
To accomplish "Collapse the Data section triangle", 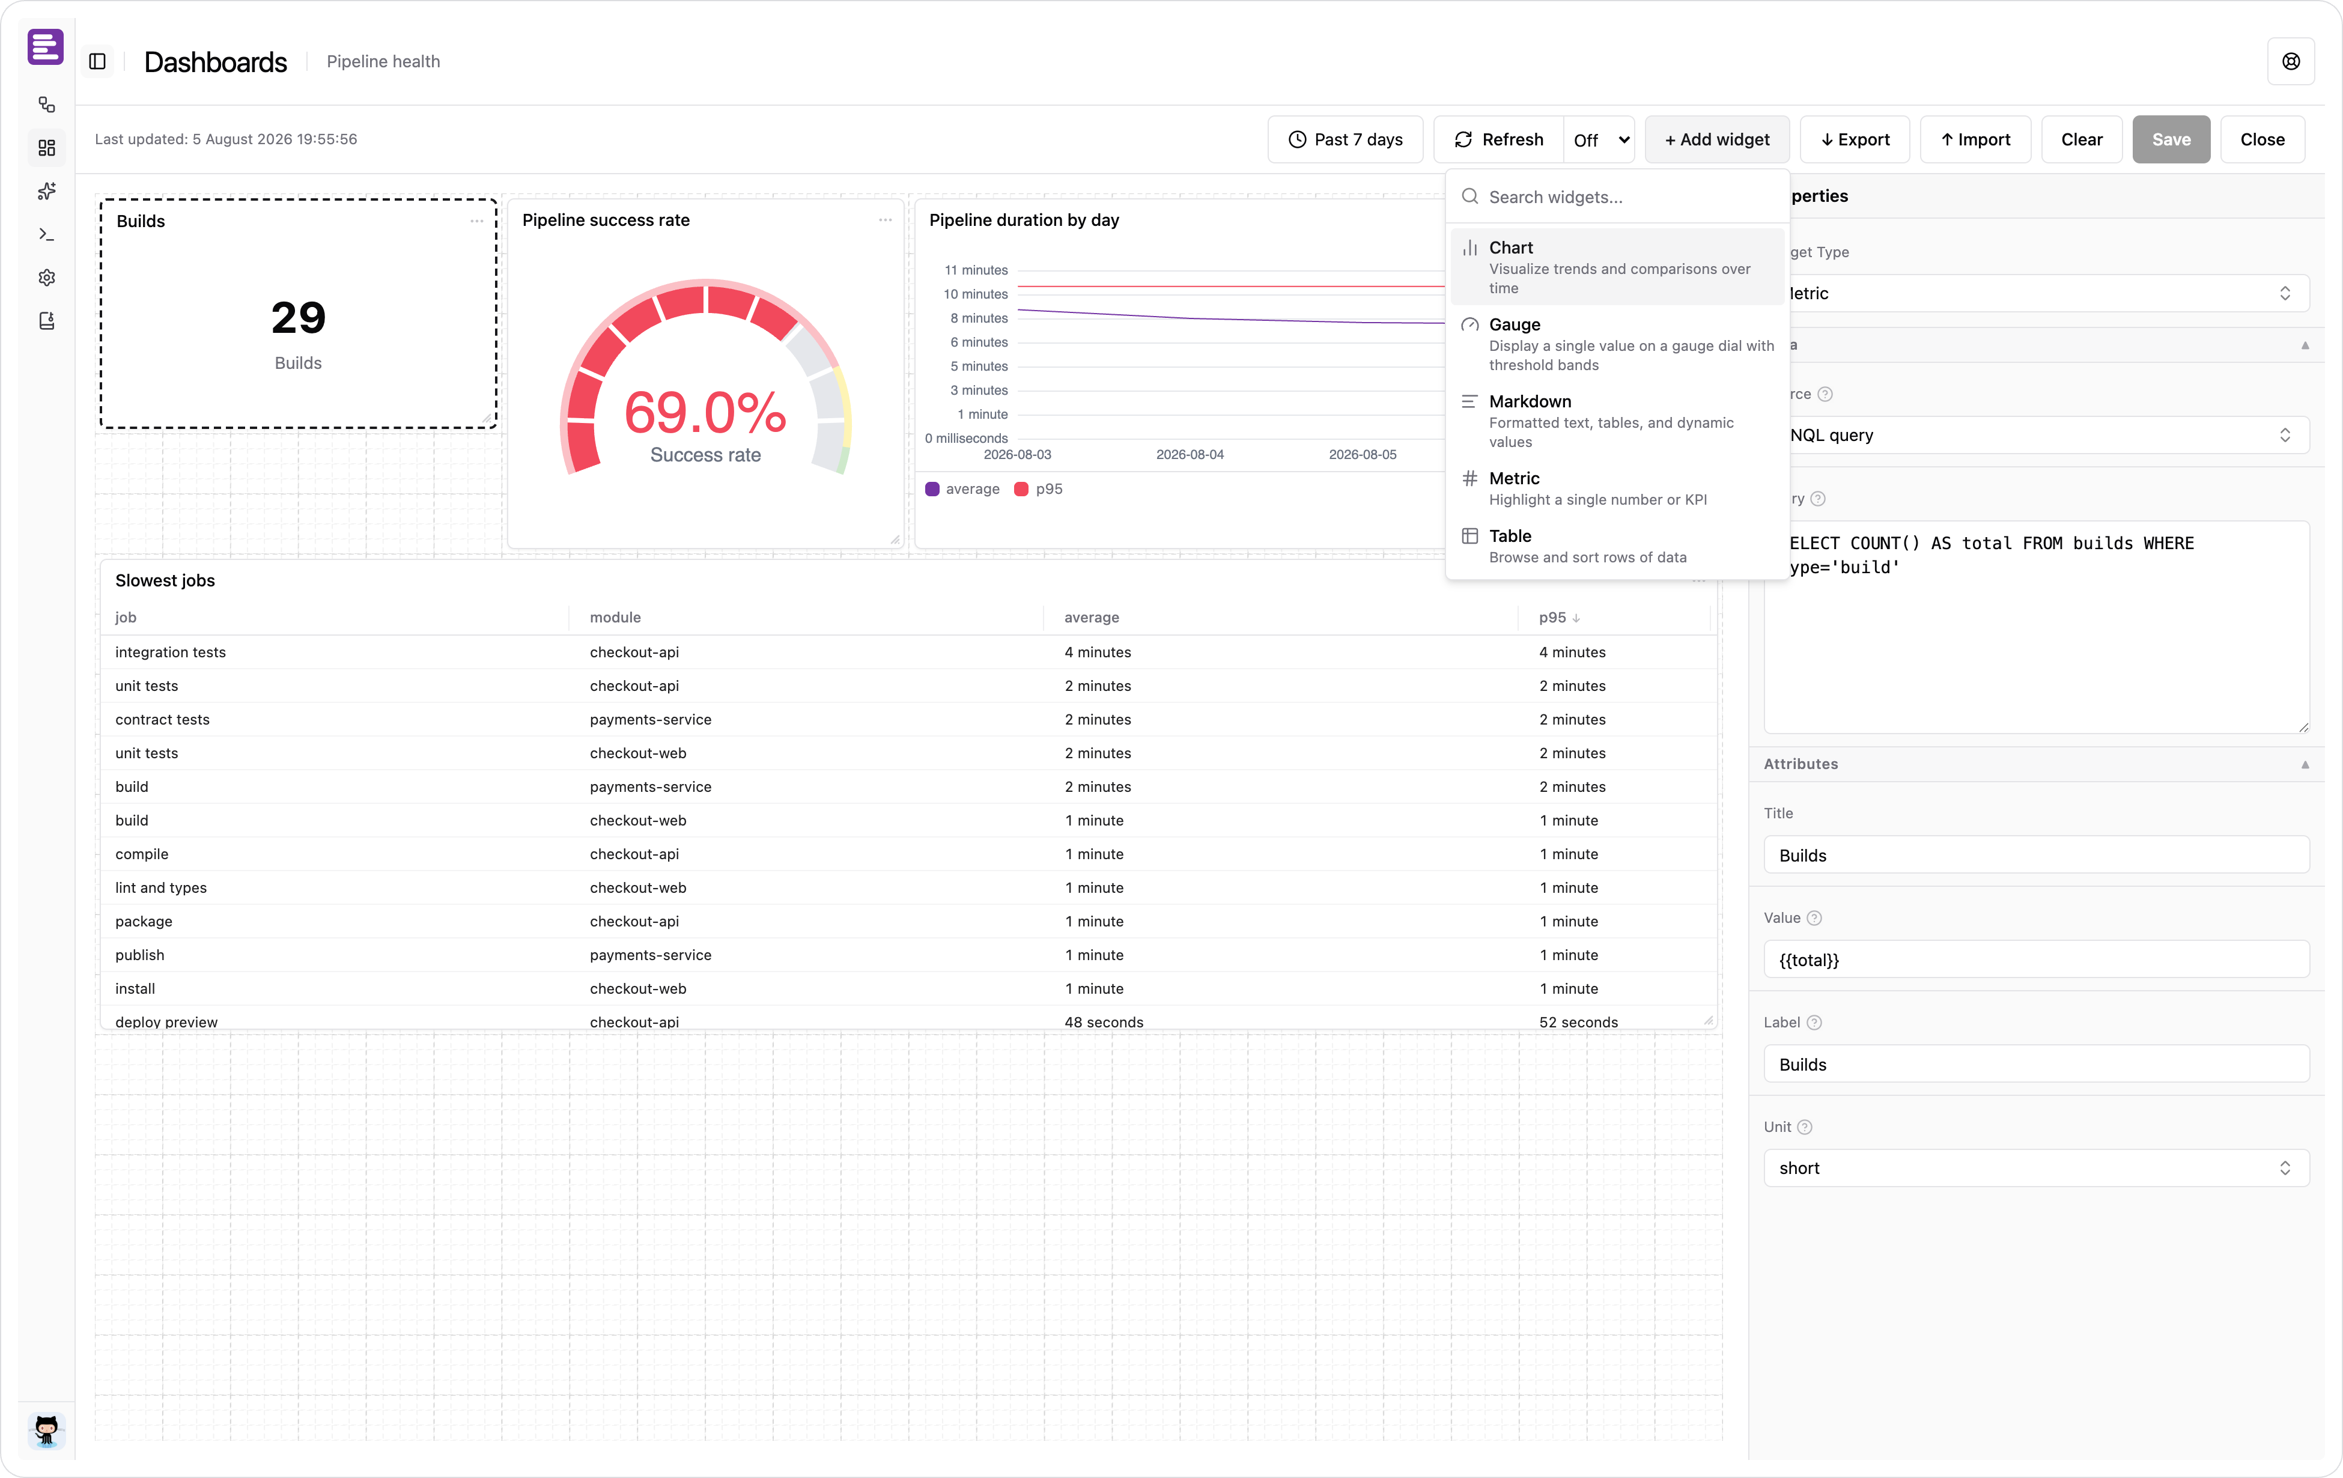I will tap(2304, 345).
